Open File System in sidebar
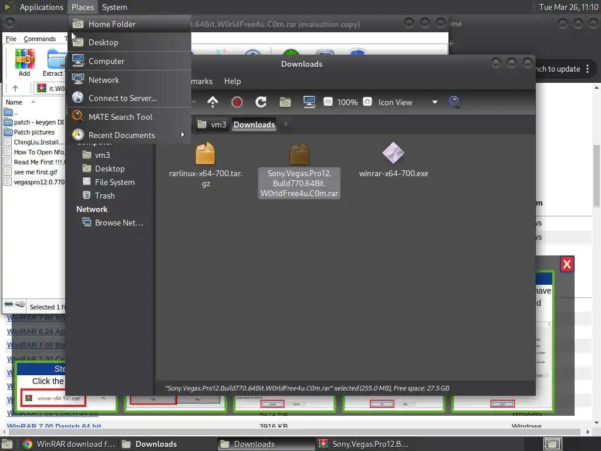Screen dimensions: 601x451 pos(114,182)
